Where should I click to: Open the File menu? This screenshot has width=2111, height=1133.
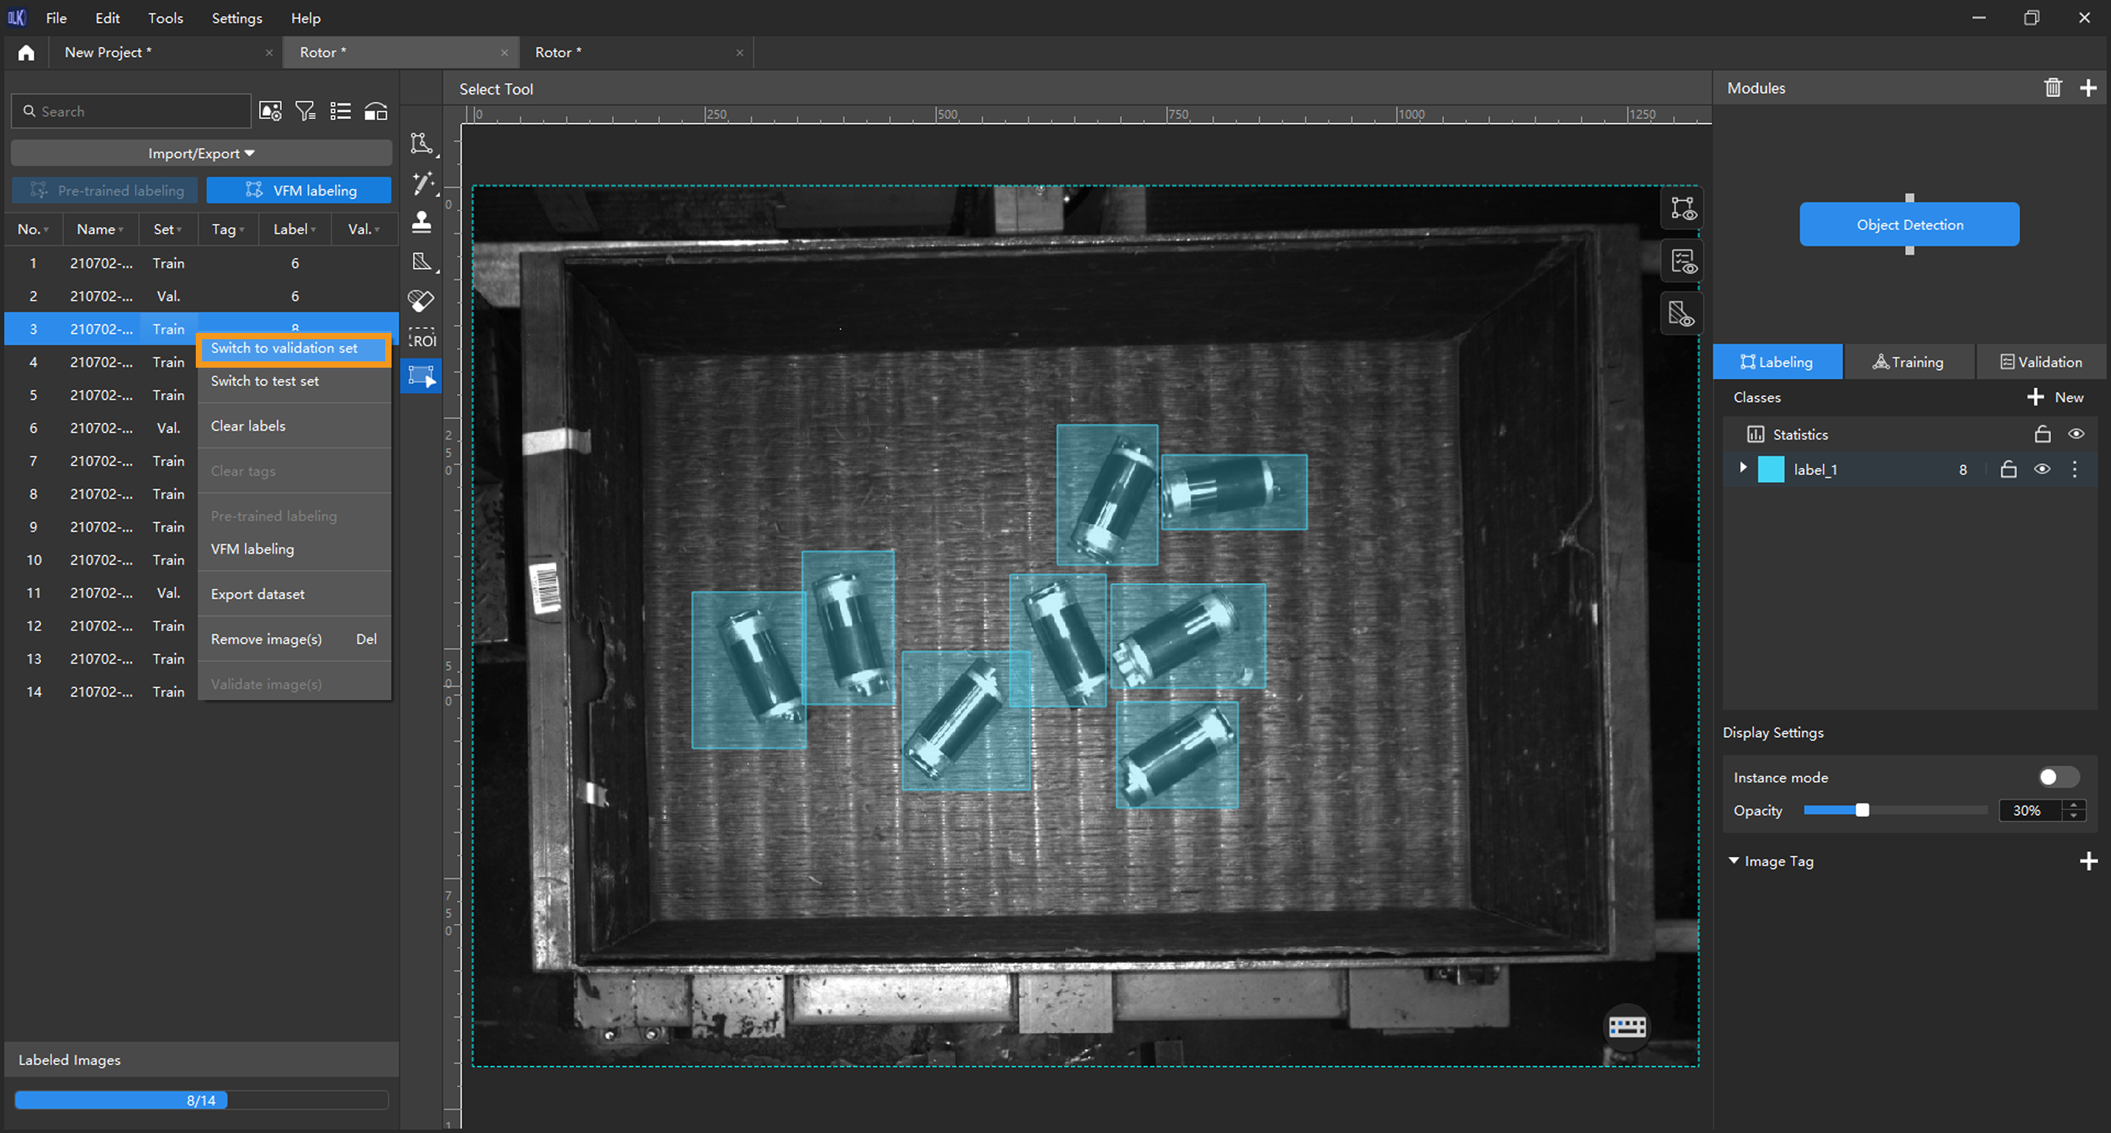(57, 18)
